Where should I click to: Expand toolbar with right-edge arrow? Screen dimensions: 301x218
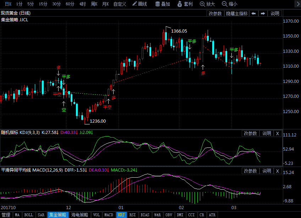click(297, 4)
